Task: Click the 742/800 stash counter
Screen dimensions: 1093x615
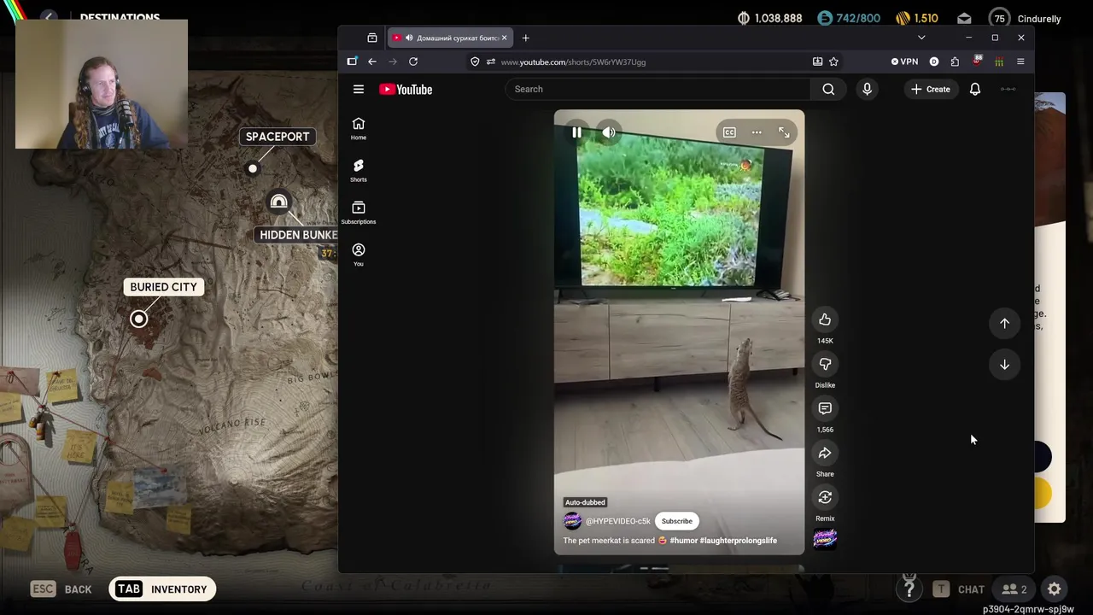Action: pos(849,19)
